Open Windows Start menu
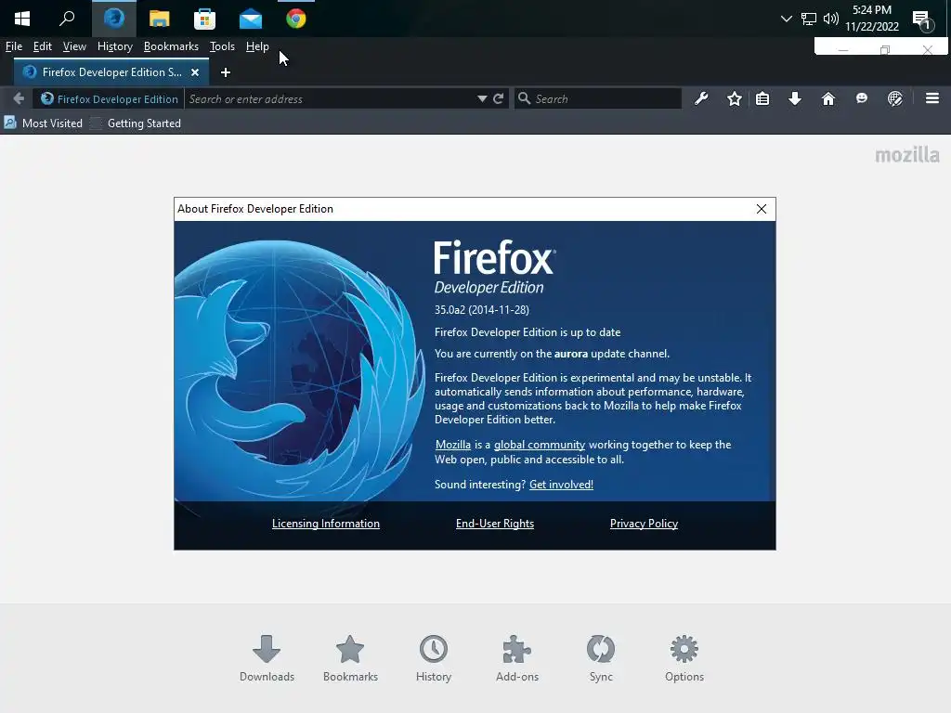951x713 pixels. [x=22, y=19]
